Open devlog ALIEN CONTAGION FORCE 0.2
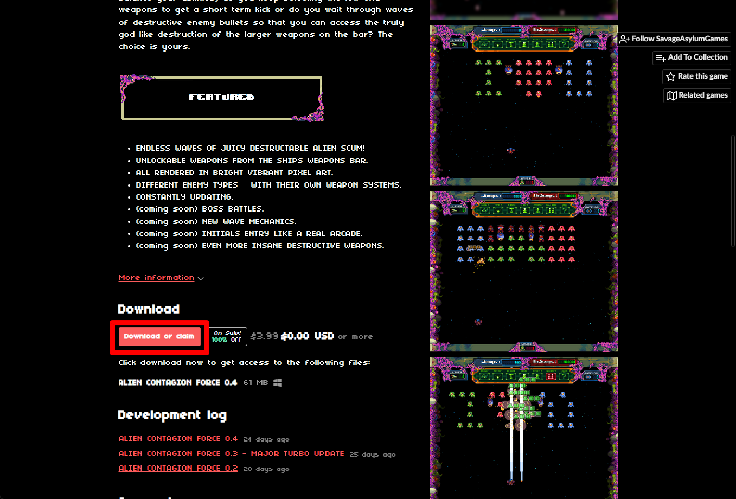 pyautogui.click(x=178, y=468)
